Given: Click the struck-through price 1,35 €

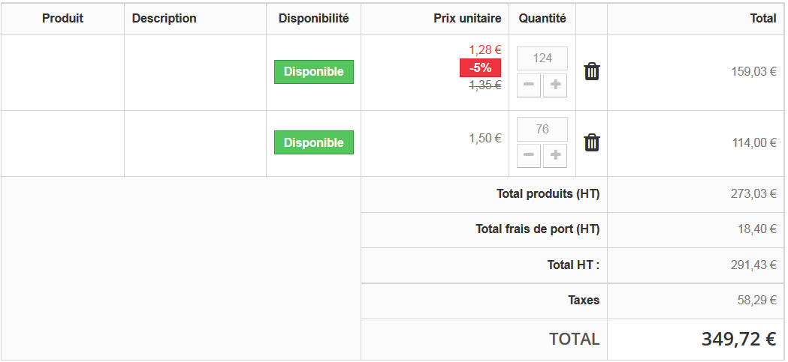Looking at the screenshot, I should pos(485,85).
